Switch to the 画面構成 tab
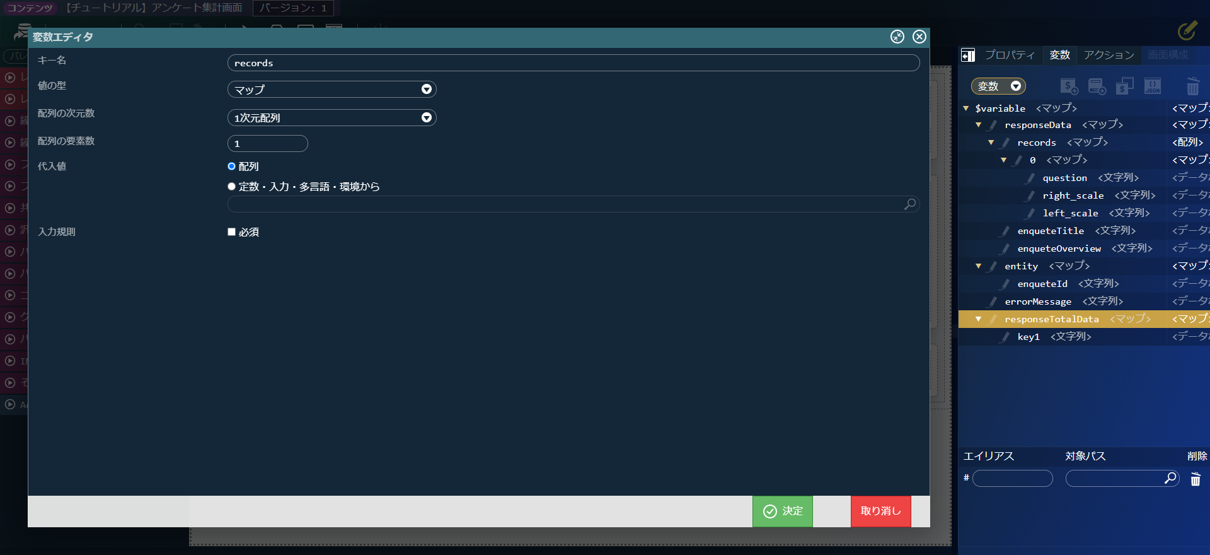This screenshot has height=555, width=1210. point(1168,56)
